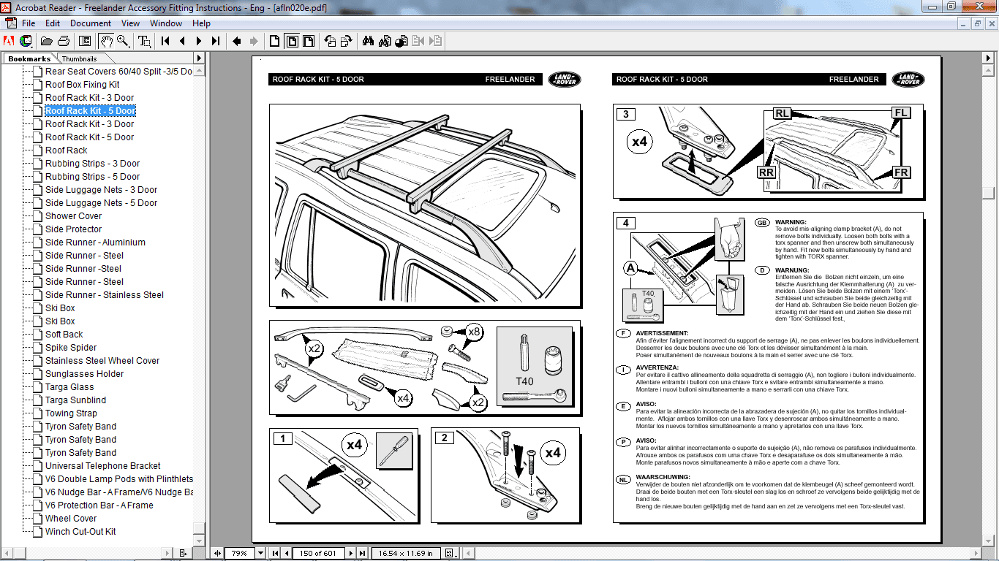Open the Help menu
Viewport: 999px width, 561px height.
click(202, 23)
